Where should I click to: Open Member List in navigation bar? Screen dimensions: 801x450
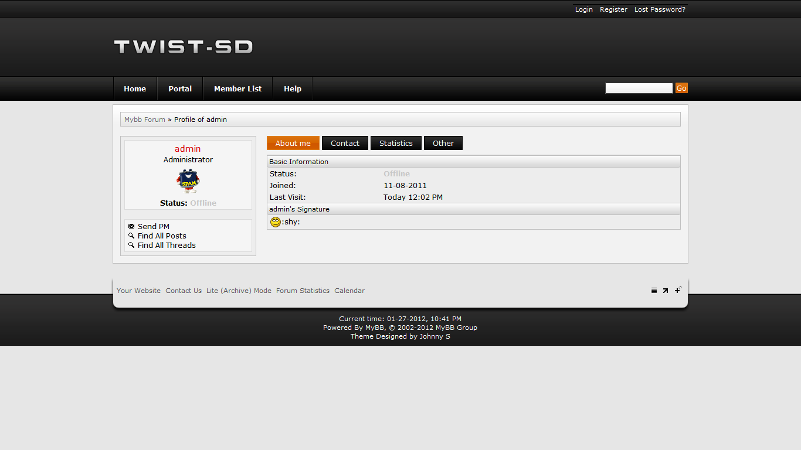tap(237, 88)
